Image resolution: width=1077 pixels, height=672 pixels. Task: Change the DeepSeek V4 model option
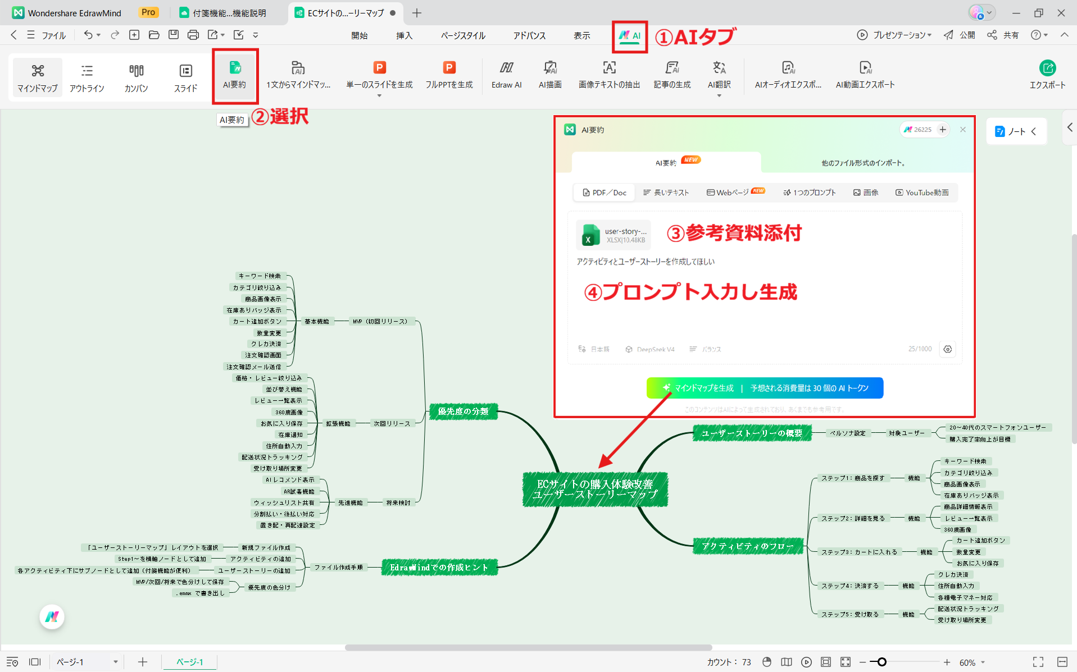(650, 349)
